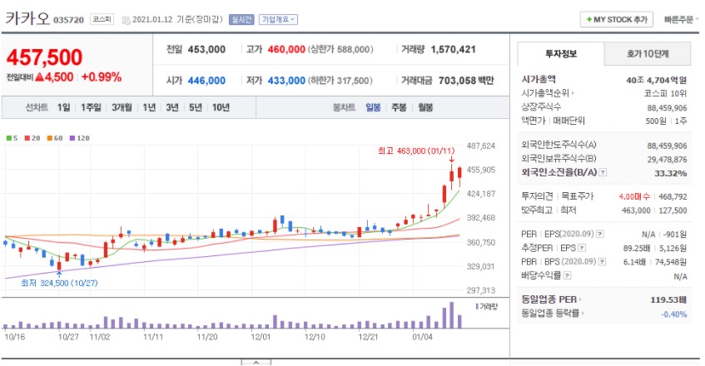Click the 거래량 volume legend label
The image size is (705, 366).
pos(487,307)
